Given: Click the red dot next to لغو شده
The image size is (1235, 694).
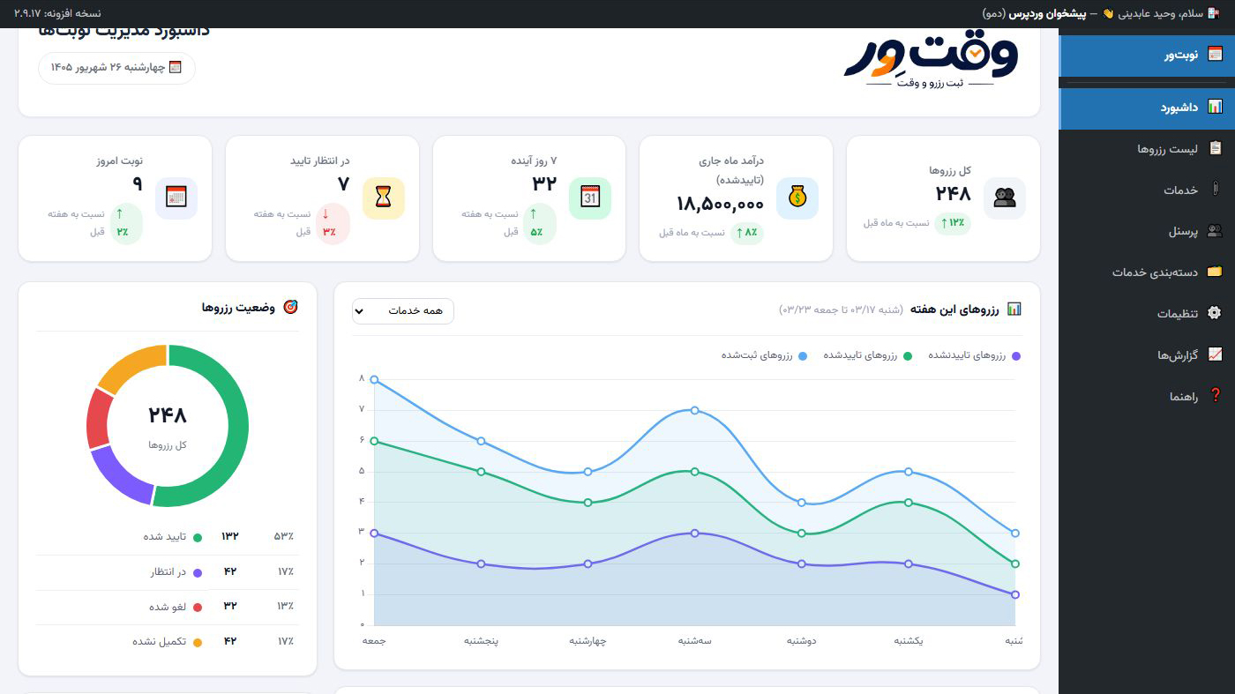Looking at the screenshot, I should [x=198, y=608].
